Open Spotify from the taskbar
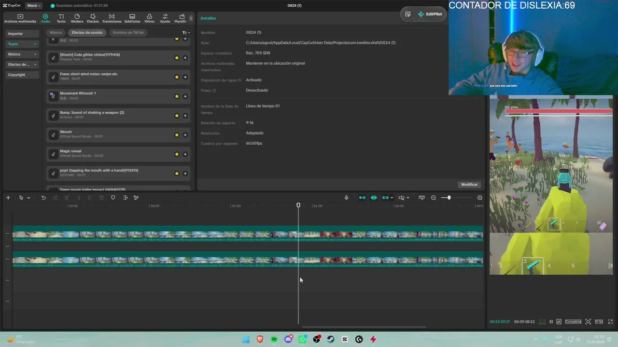Image resolution: width=618 pixels, height=347 pixels. (x=274, y=339)
